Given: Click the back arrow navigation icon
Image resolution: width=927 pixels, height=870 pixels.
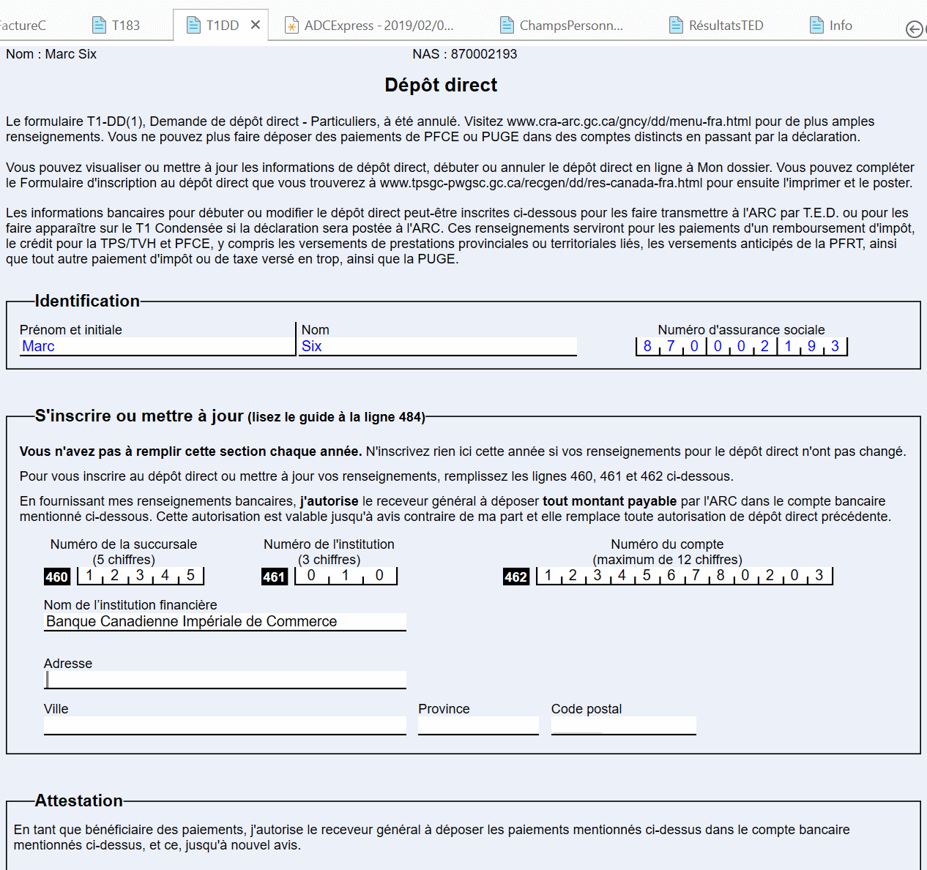Looking at the screenshot, I should pos(915,29).
